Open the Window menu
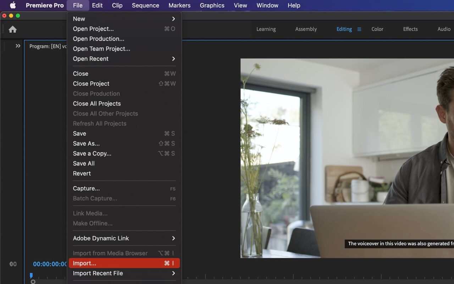This screenshot has width=454, height=284. pyautogui.click(x=267, y=5)
